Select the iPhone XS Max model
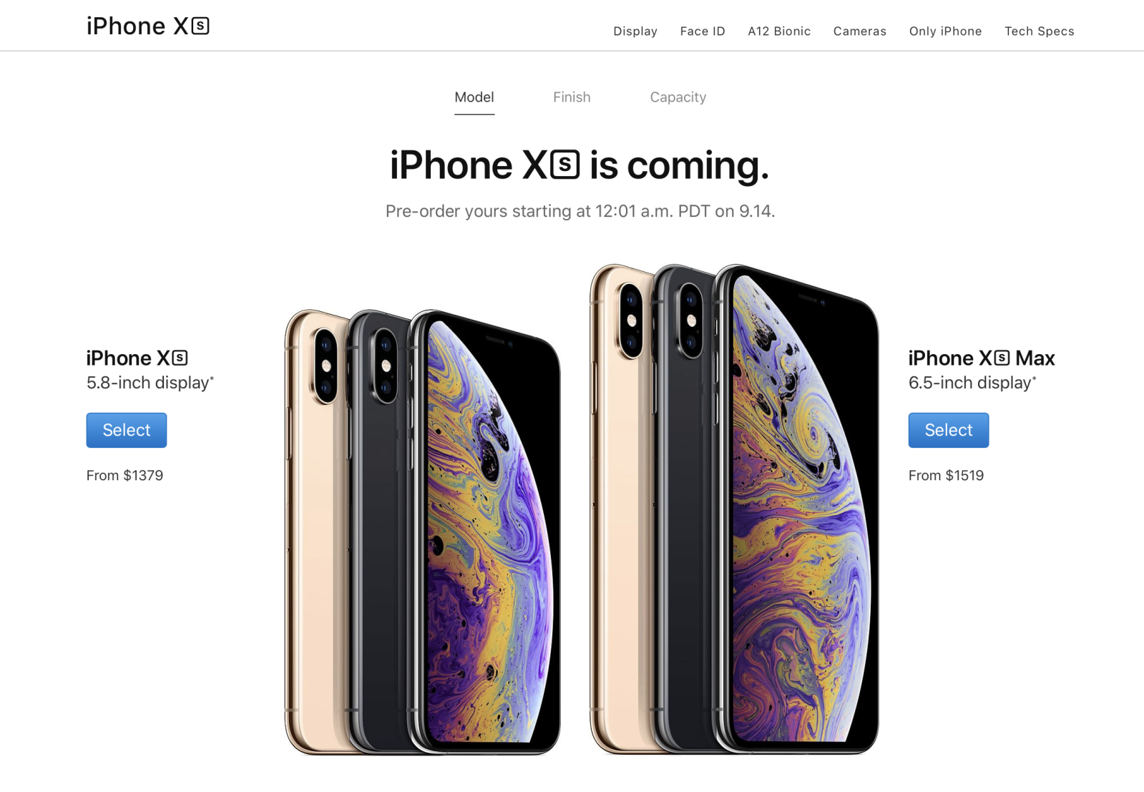Viewport: 1144px width, 792px height. (x=949, y=430)
